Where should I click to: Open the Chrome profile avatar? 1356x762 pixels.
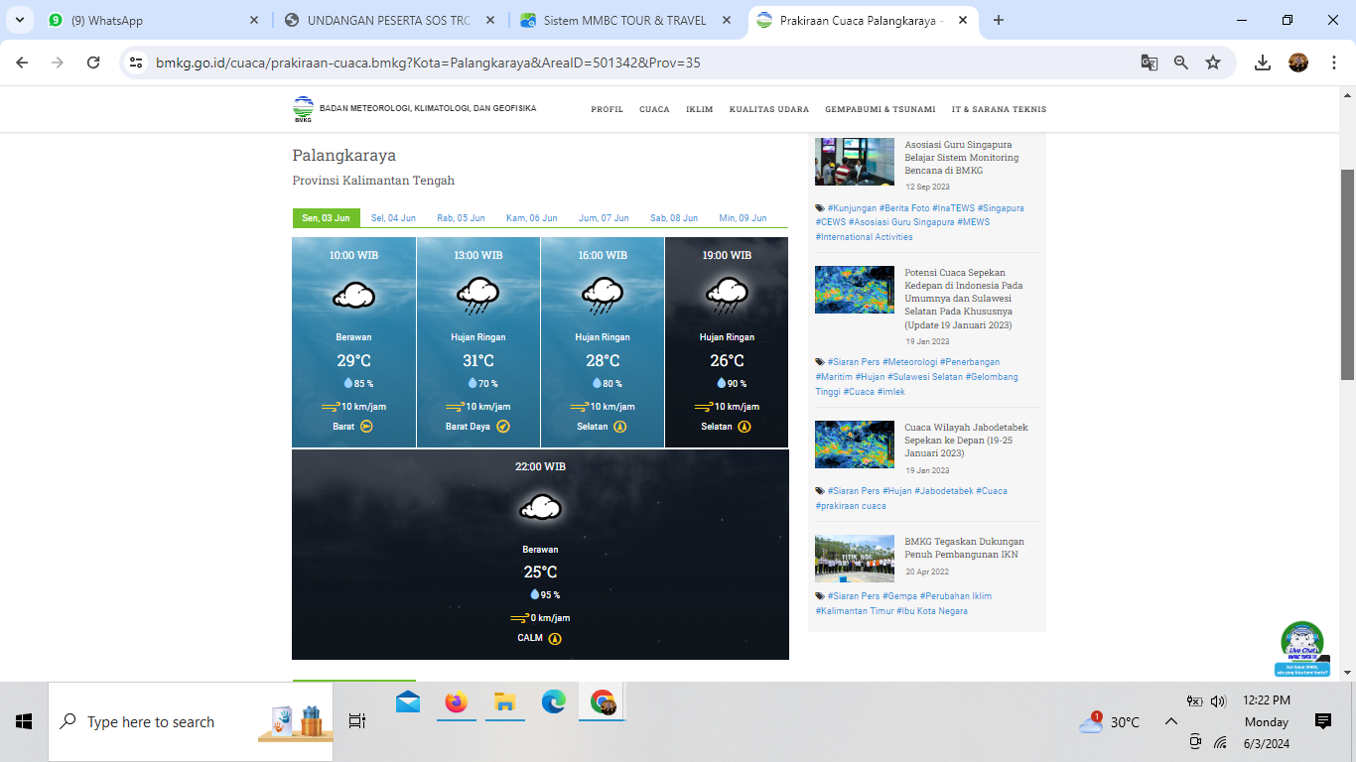coord(1298,63)
